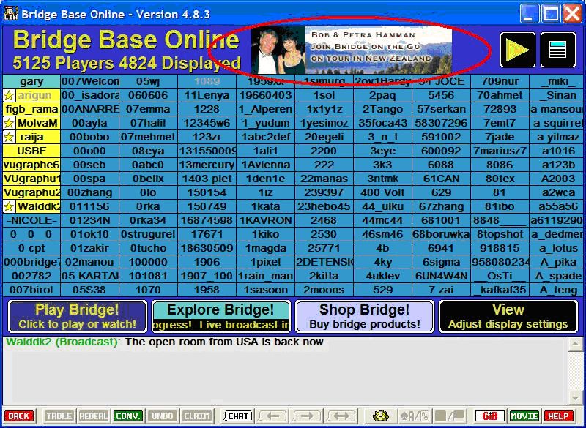Select player 007birol
Image resolution: width=586 pixels, height=428 pixels.
click(x=31, y=290)
